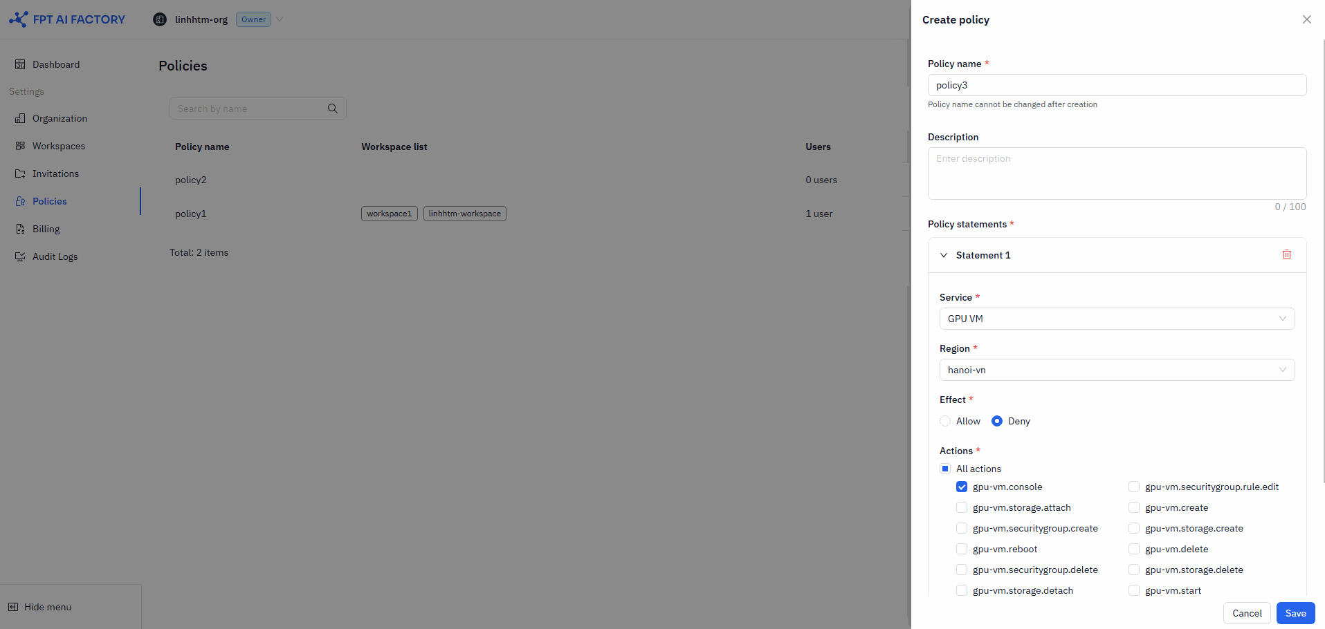This screenshot has height=629, width=1325.
Task: Go to Workspaces page
Action: click(59, 146)
